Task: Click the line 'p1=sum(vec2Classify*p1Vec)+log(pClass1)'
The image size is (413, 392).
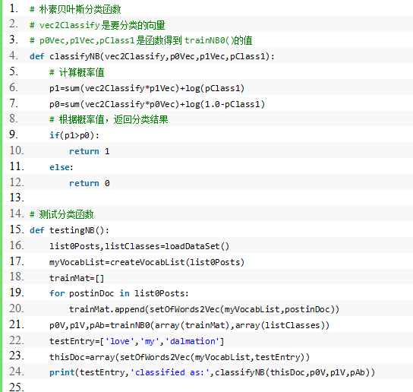Action: (x=147, y=88)
